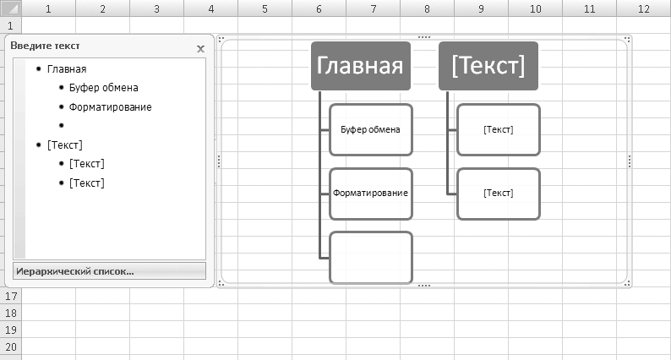Click the right-middle resize handle of the SmartArt frame
The height and width of the screenshot is (360, 671).
(630, 161)
